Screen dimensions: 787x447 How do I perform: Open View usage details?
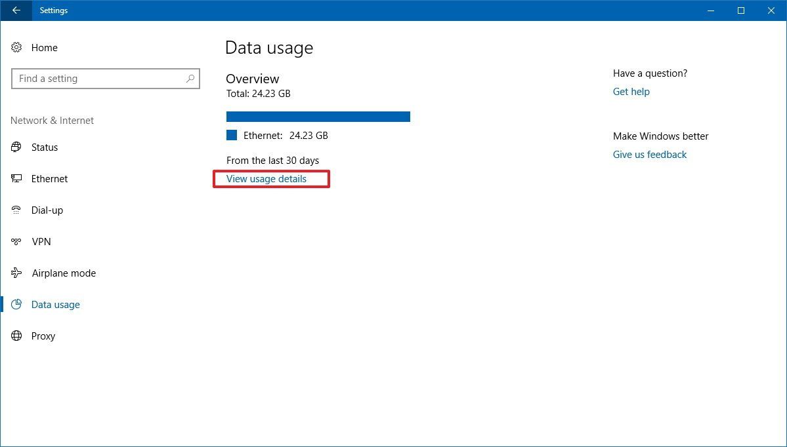[266, 178]
